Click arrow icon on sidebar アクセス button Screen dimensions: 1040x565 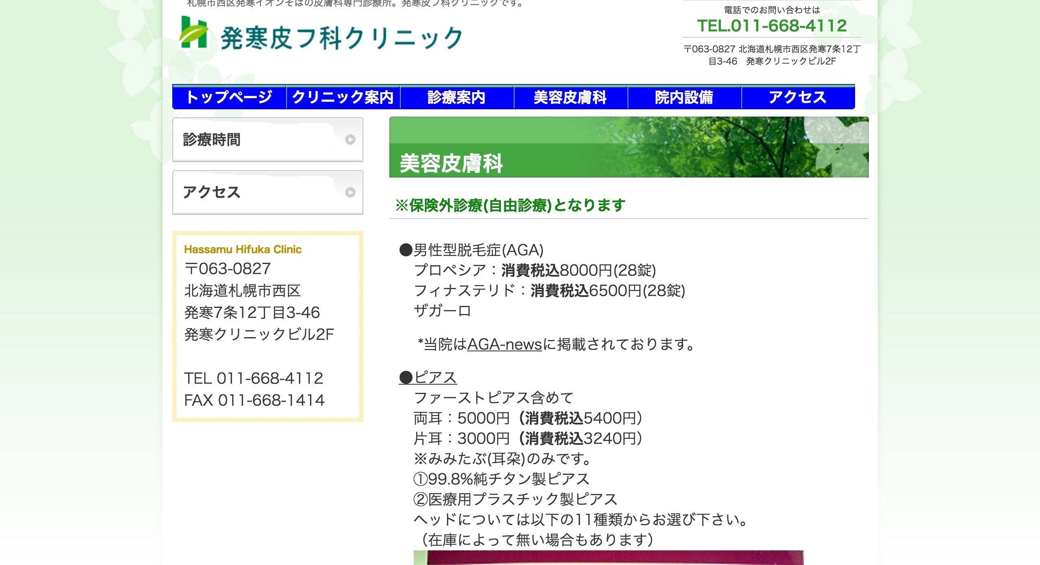350,193
